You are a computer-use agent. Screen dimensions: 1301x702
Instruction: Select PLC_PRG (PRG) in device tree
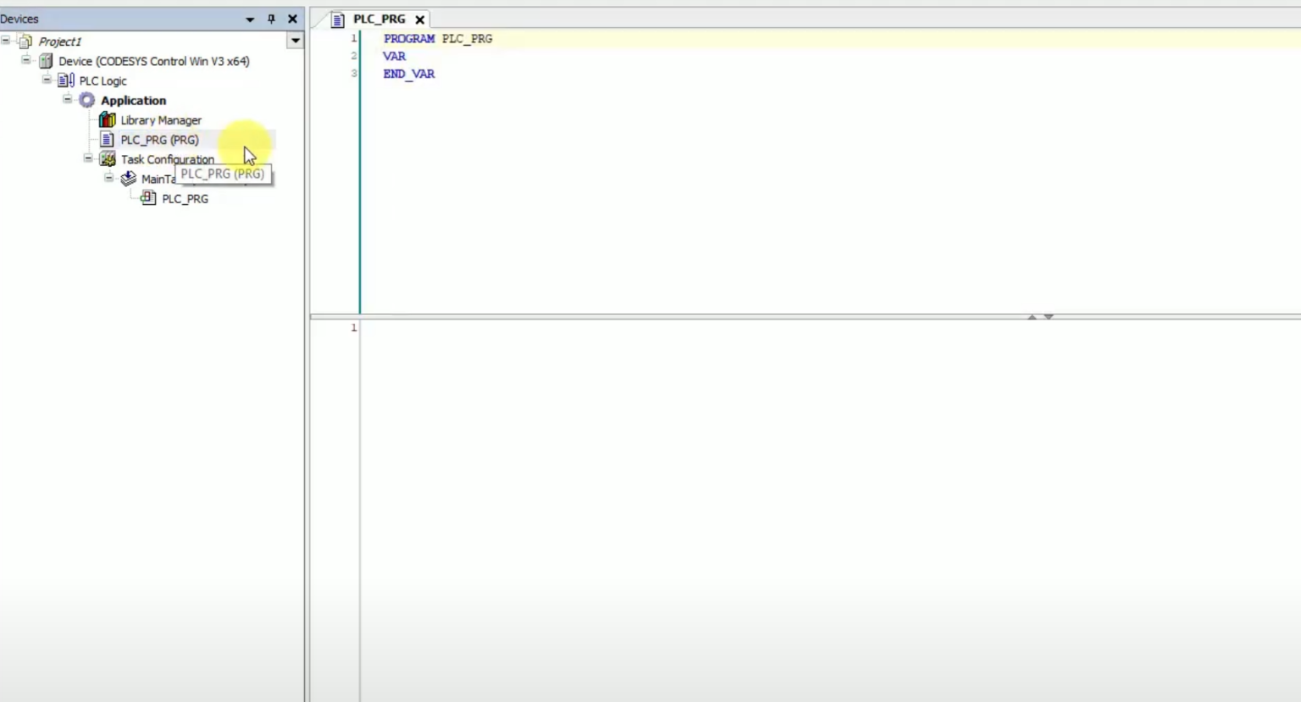[x=159, y=140]
